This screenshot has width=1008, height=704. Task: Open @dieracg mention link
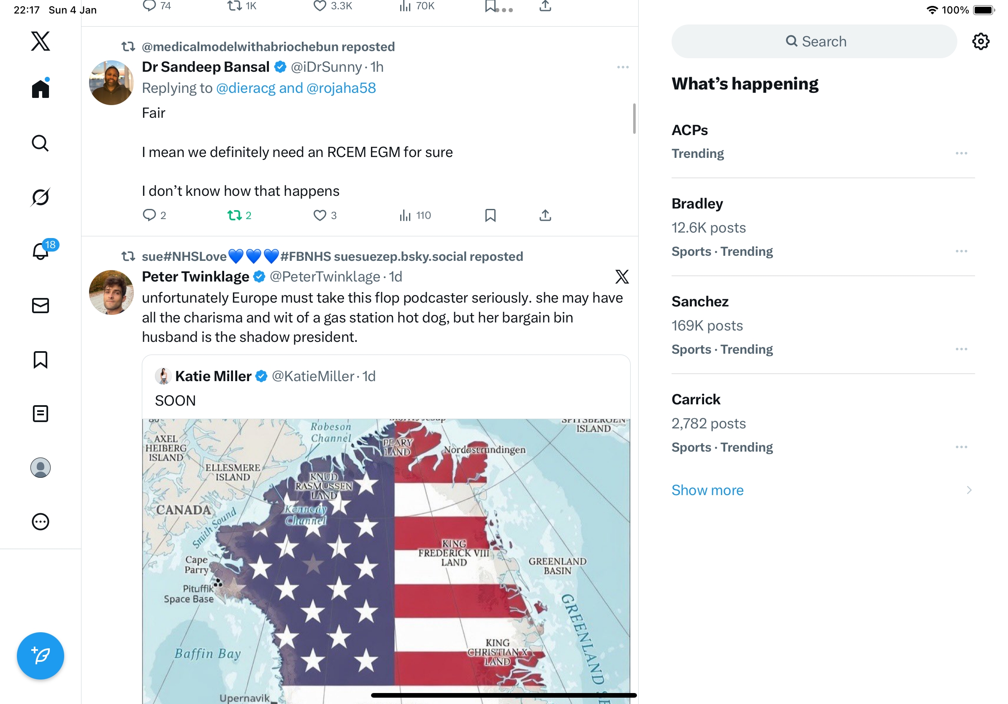tap(245, 88)
